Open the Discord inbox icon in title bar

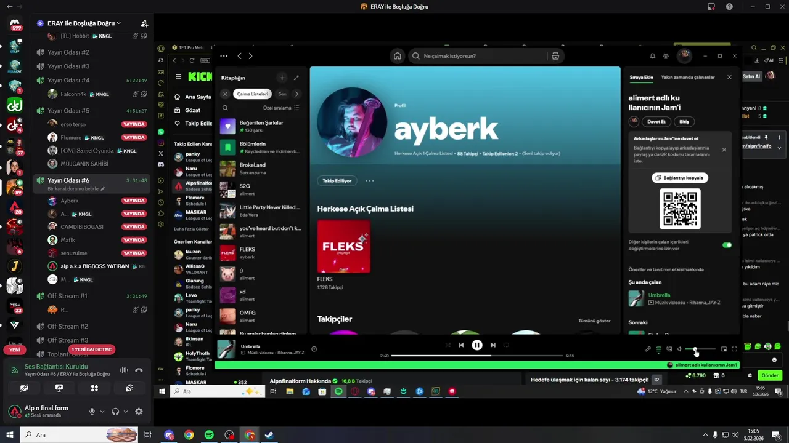coord(711,7)
